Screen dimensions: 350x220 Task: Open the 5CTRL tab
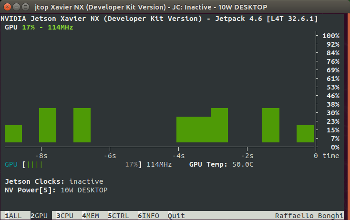pyautogui.click(x=118, y=216)
